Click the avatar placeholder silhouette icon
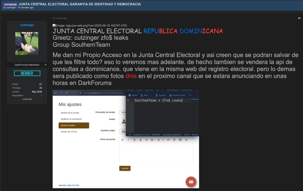 124,121
